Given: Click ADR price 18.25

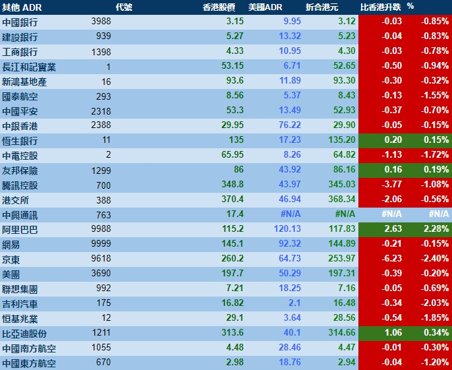Looking at the screenshot, I should 290,288.
